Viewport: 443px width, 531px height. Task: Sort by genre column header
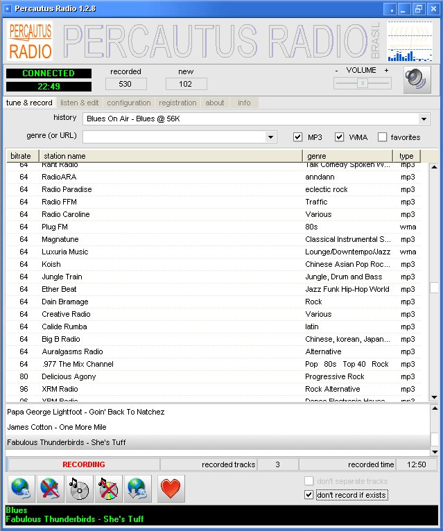click(x=348, y=156)
